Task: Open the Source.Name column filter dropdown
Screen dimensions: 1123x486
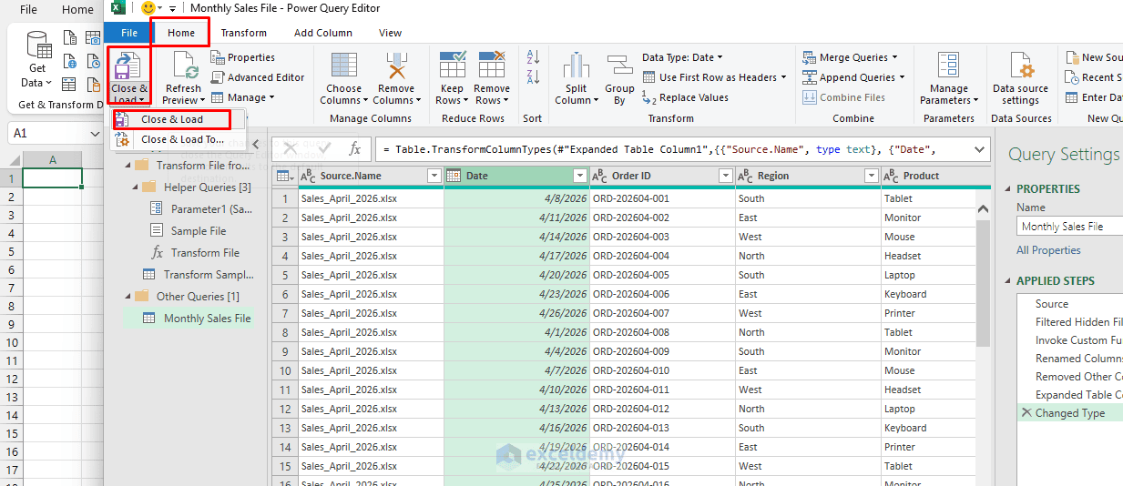Action: pyautogui.click(x=434, y=176)
